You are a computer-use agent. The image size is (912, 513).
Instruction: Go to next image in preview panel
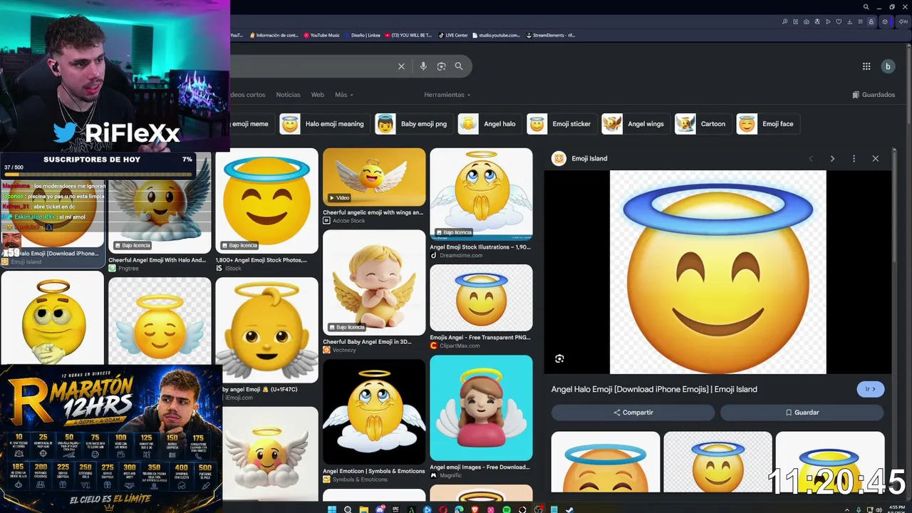[x=832, y=158]
